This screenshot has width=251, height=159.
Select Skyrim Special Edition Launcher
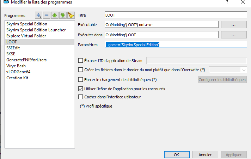coord(40,30)
